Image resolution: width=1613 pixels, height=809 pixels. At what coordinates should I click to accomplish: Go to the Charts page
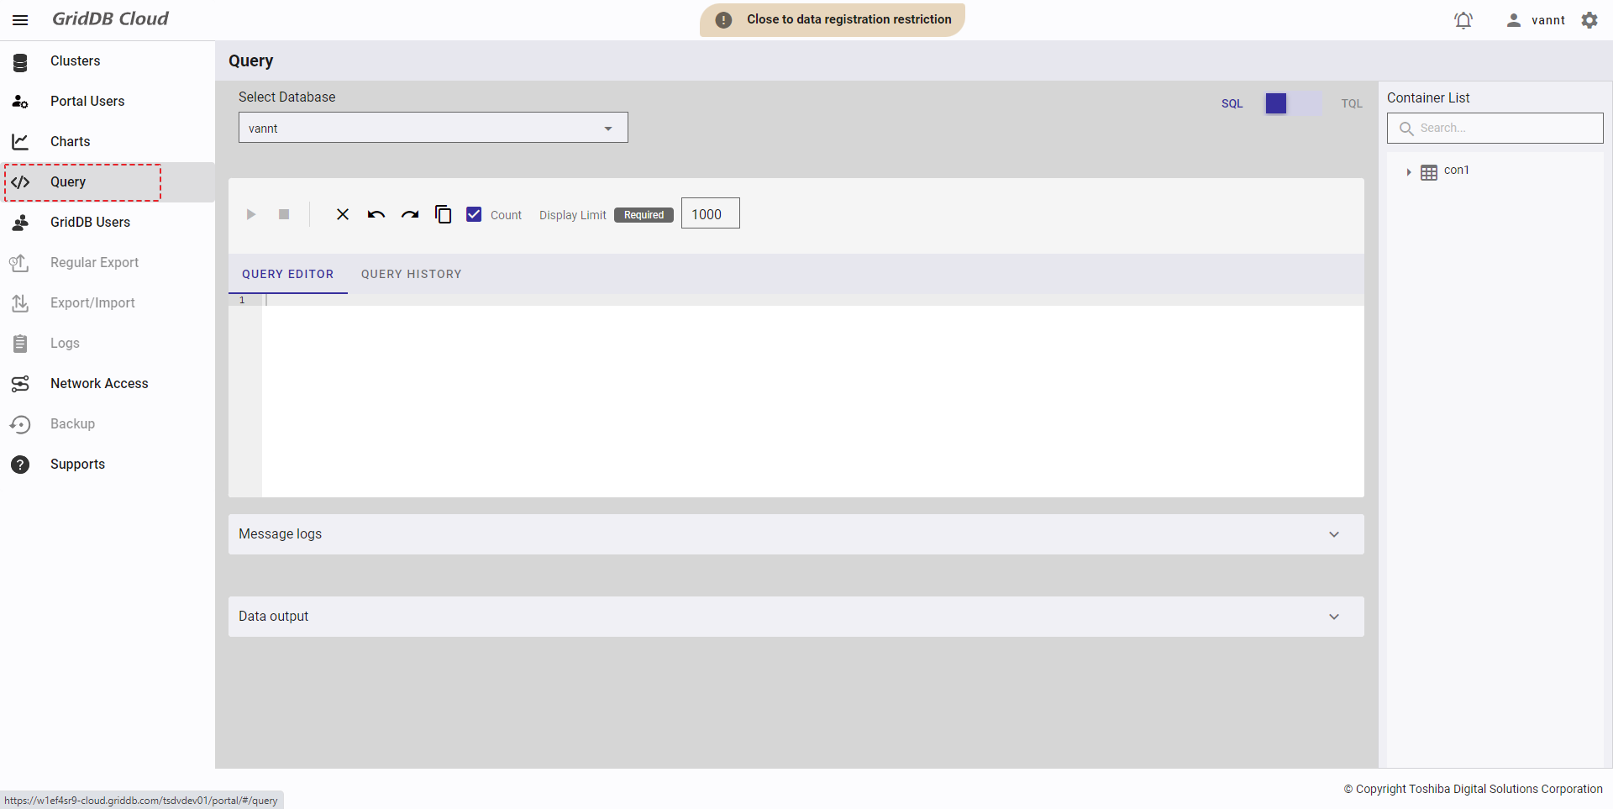(71, 141)
